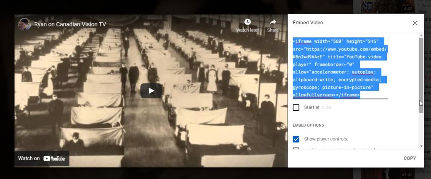Click the Embed Video heading text
The height and width of the screenshot is (179, 431).
(x=308, y=23)
